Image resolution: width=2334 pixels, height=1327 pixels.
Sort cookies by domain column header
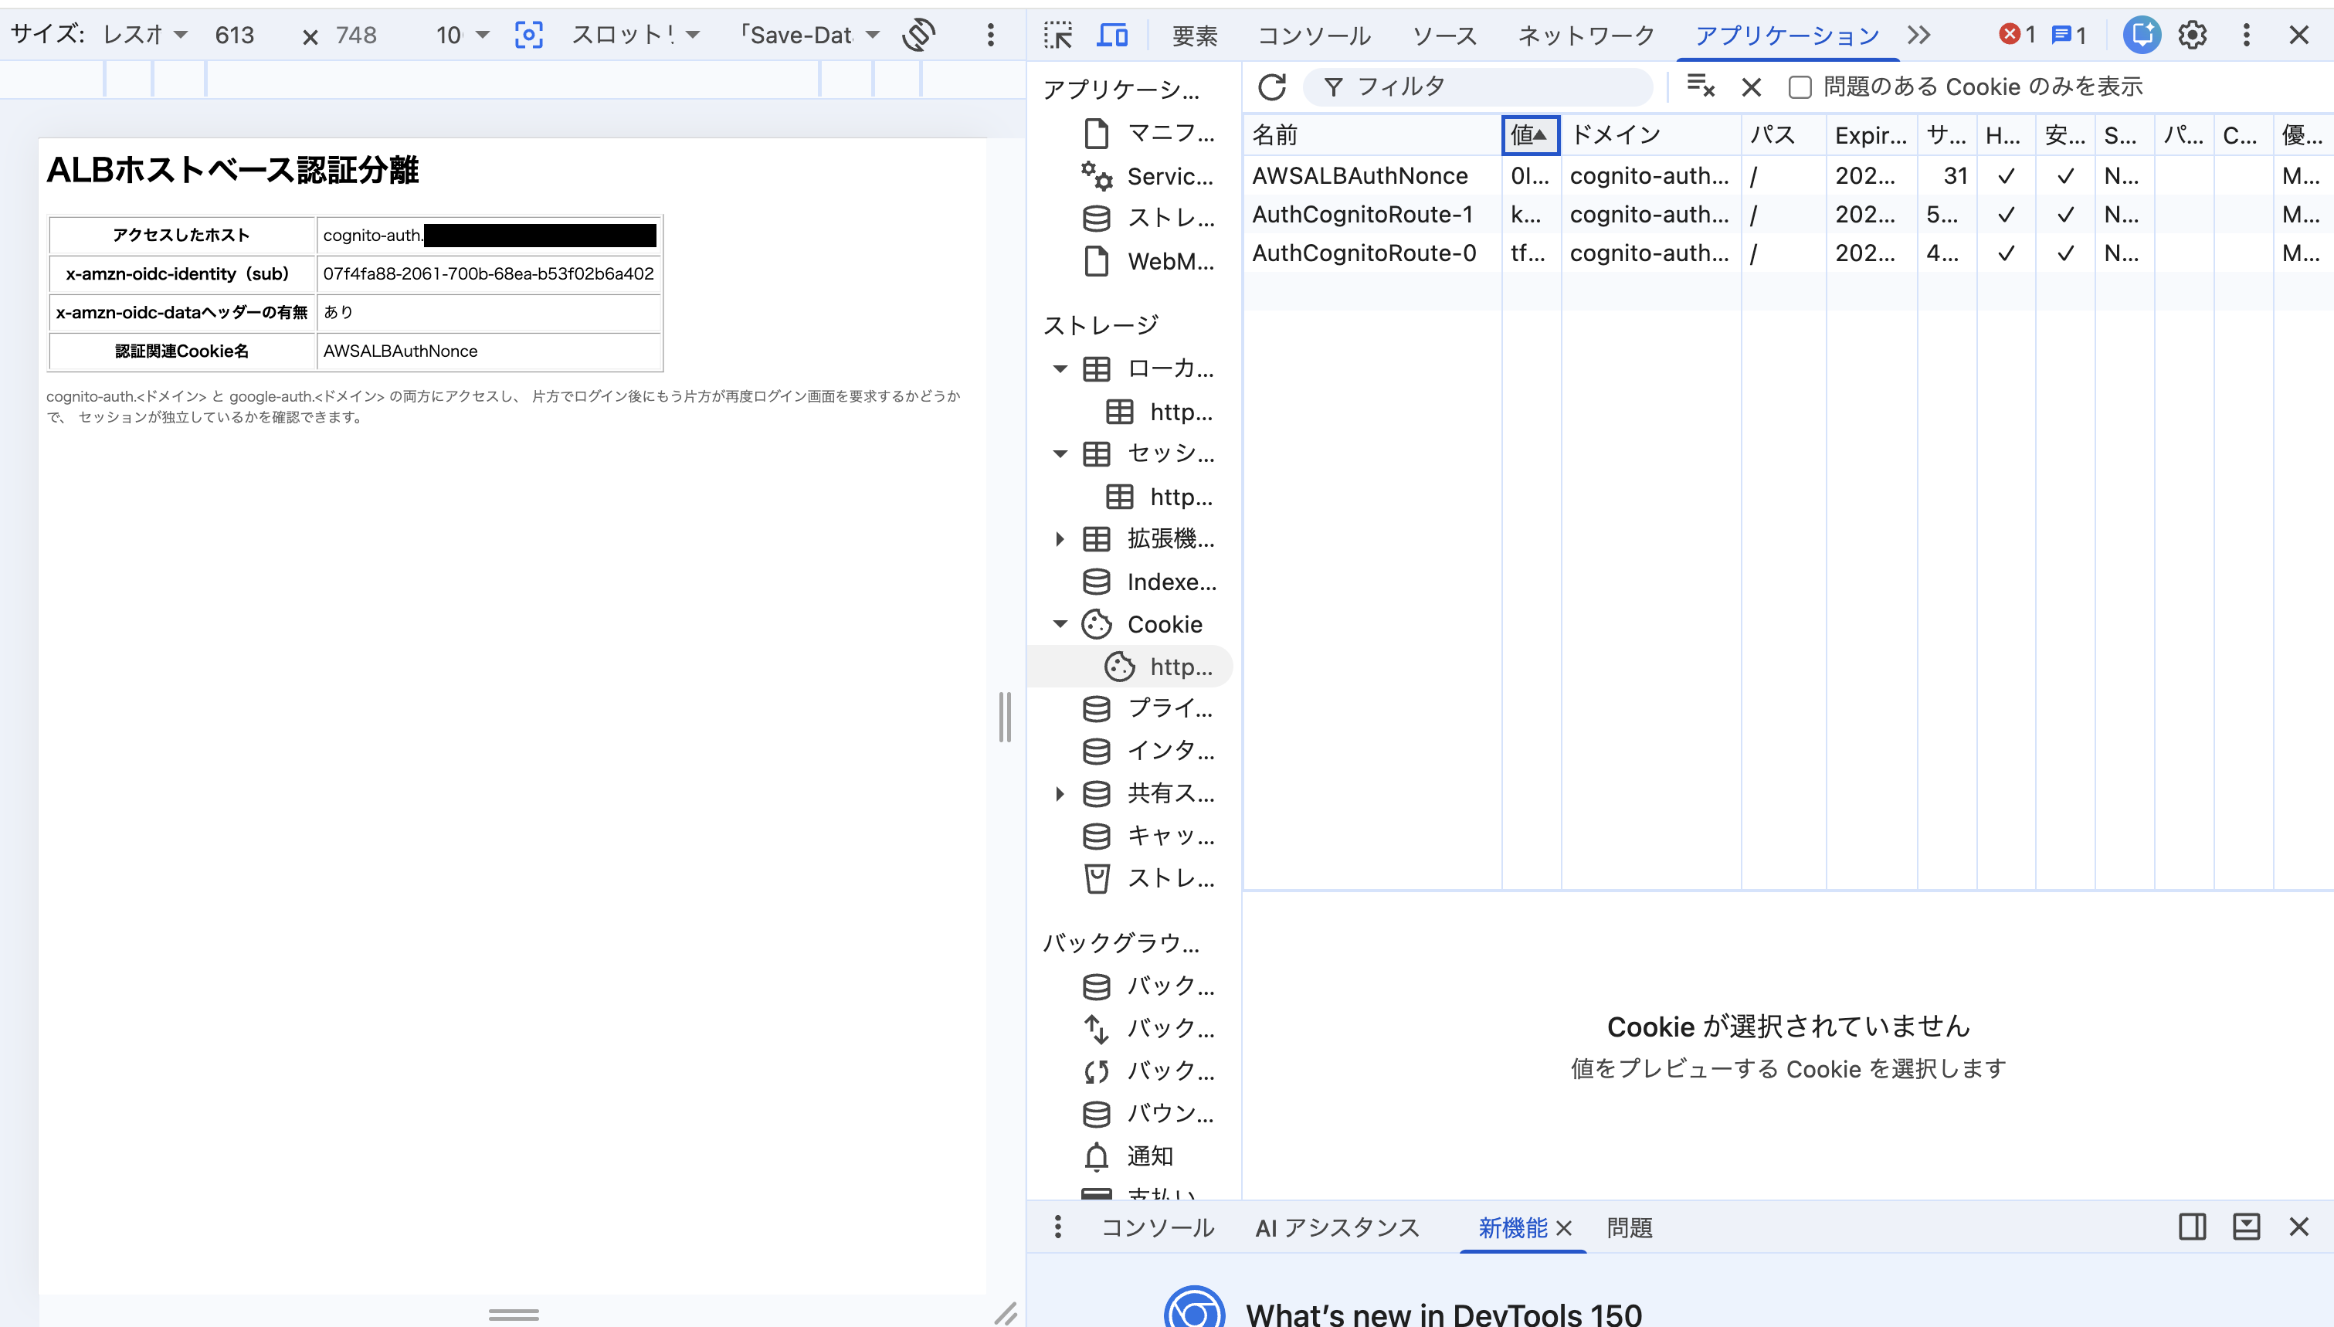1650,135
